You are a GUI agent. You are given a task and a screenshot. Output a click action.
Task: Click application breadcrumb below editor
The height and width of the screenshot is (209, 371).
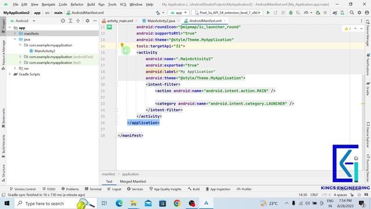(x=130, y=174)
